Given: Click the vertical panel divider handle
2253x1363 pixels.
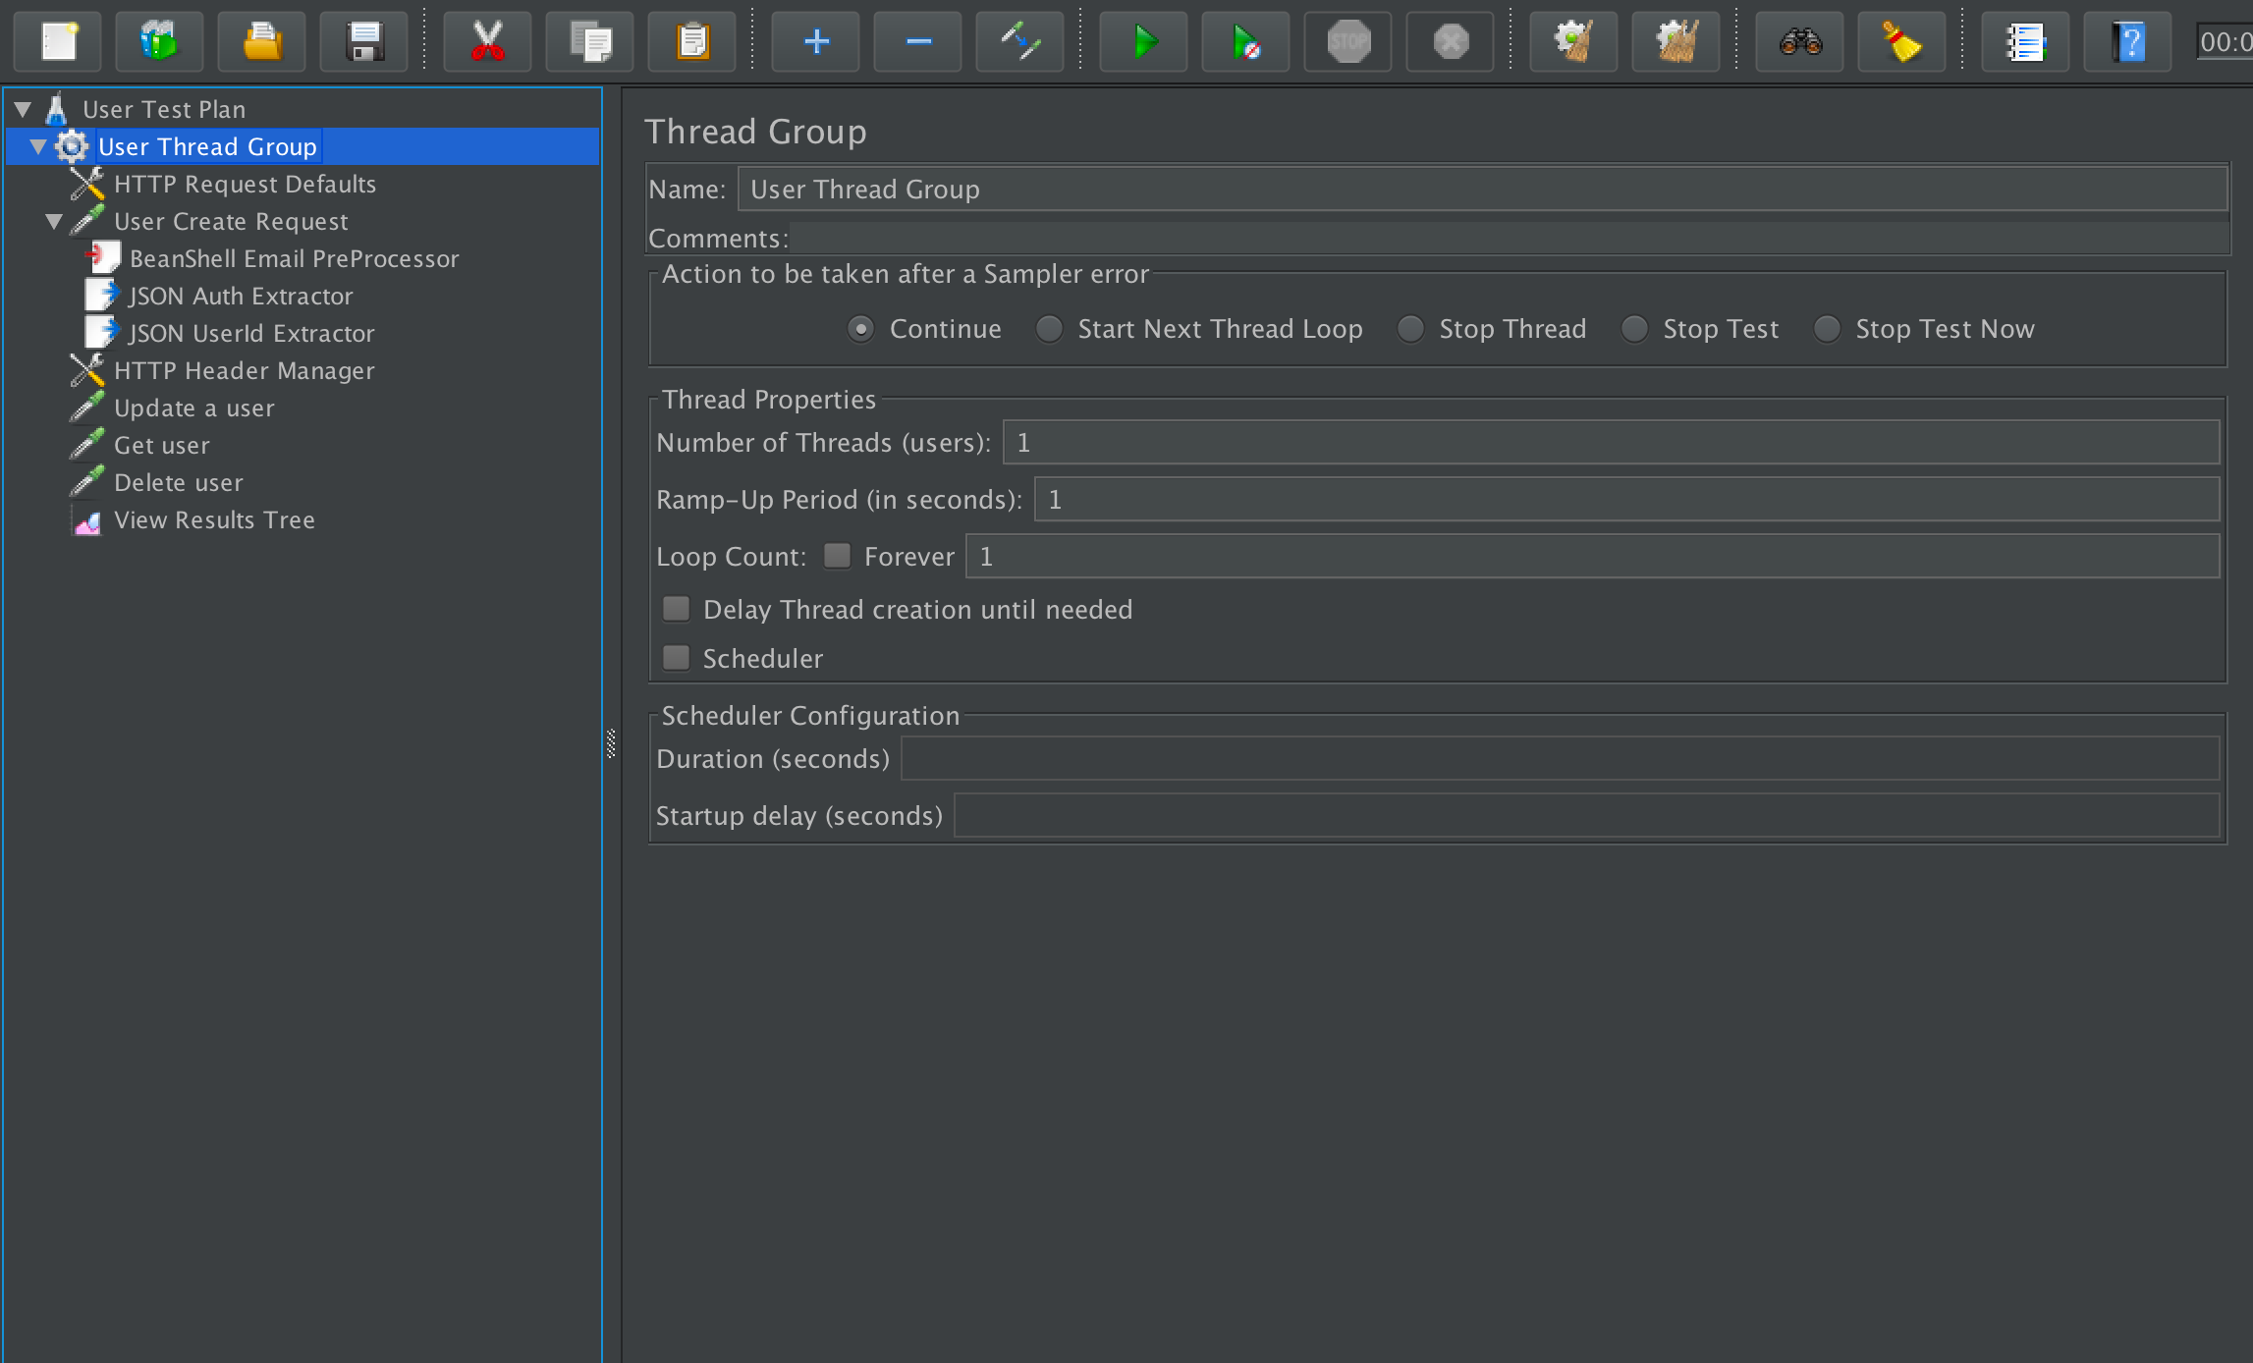Looking at the screenshot, I should pyautogui.click(x=611, y=743).
